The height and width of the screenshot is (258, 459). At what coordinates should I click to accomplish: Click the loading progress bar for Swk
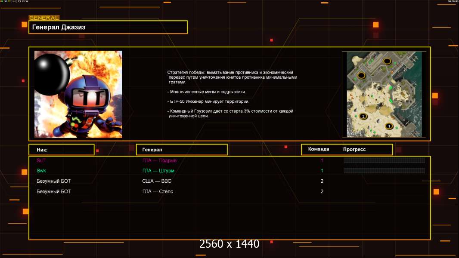coord(385,170)
